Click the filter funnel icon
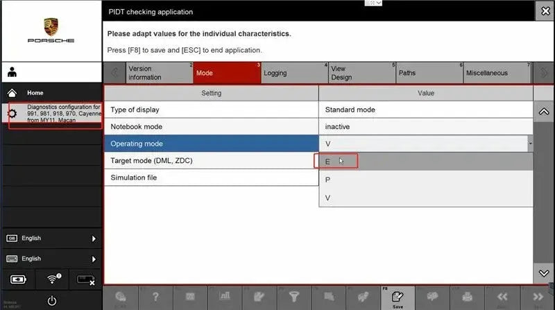The width and height of the screenshot is (555, 310). [x=293, y=297]
